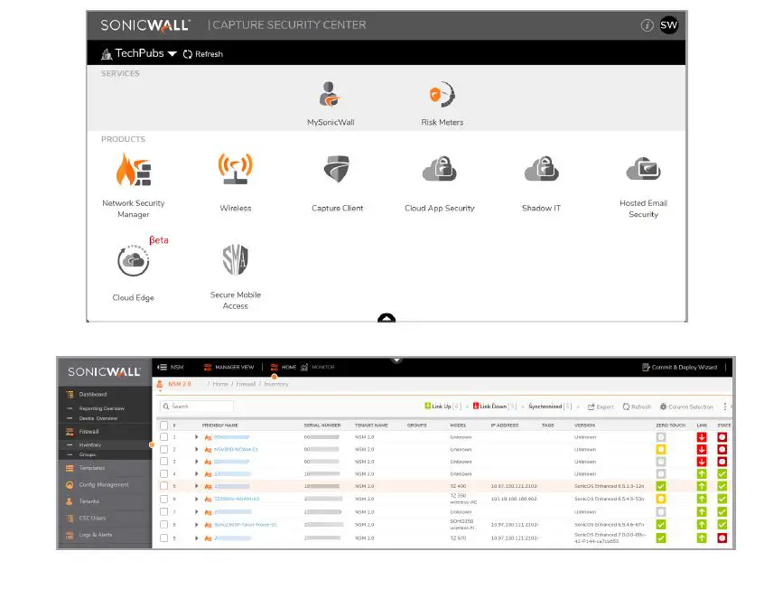Open Tenants in the sidebar

click(89, 501)
